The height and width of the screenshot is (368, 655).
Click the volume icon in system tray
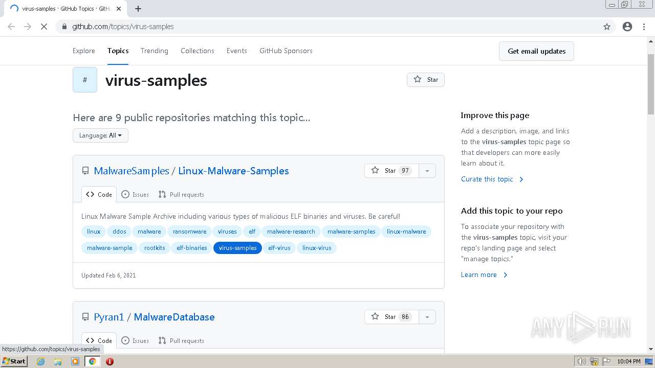point(582,361)
